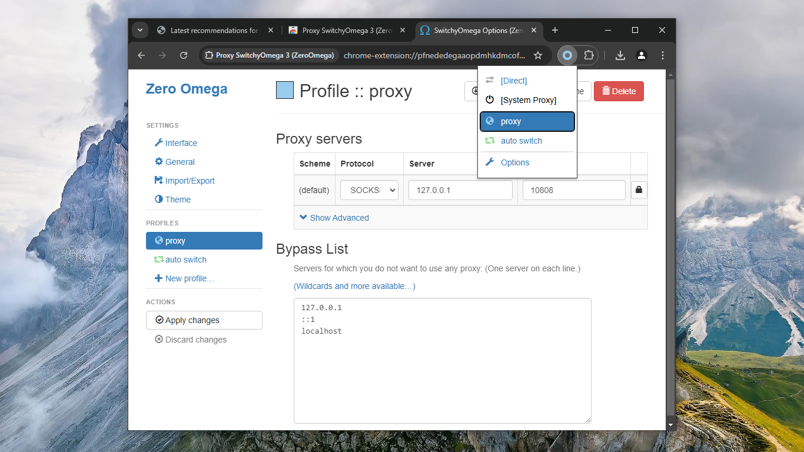Screen dimensions: 804x452
Task: Choose auto switch in the popup menu
Action: tap(527, 141)
